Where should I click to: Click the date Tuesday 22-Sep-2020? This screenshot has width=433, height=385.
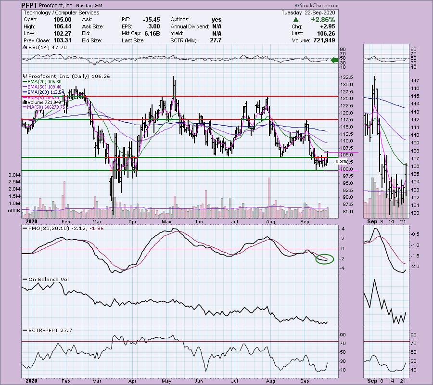[308, 13]
